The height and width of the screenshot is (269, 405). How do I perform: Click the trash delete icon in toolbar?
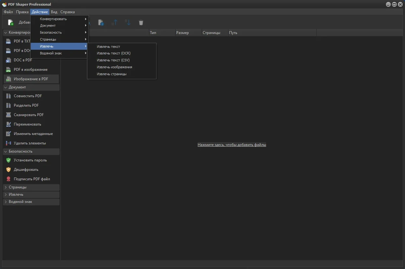click(141, 23)
